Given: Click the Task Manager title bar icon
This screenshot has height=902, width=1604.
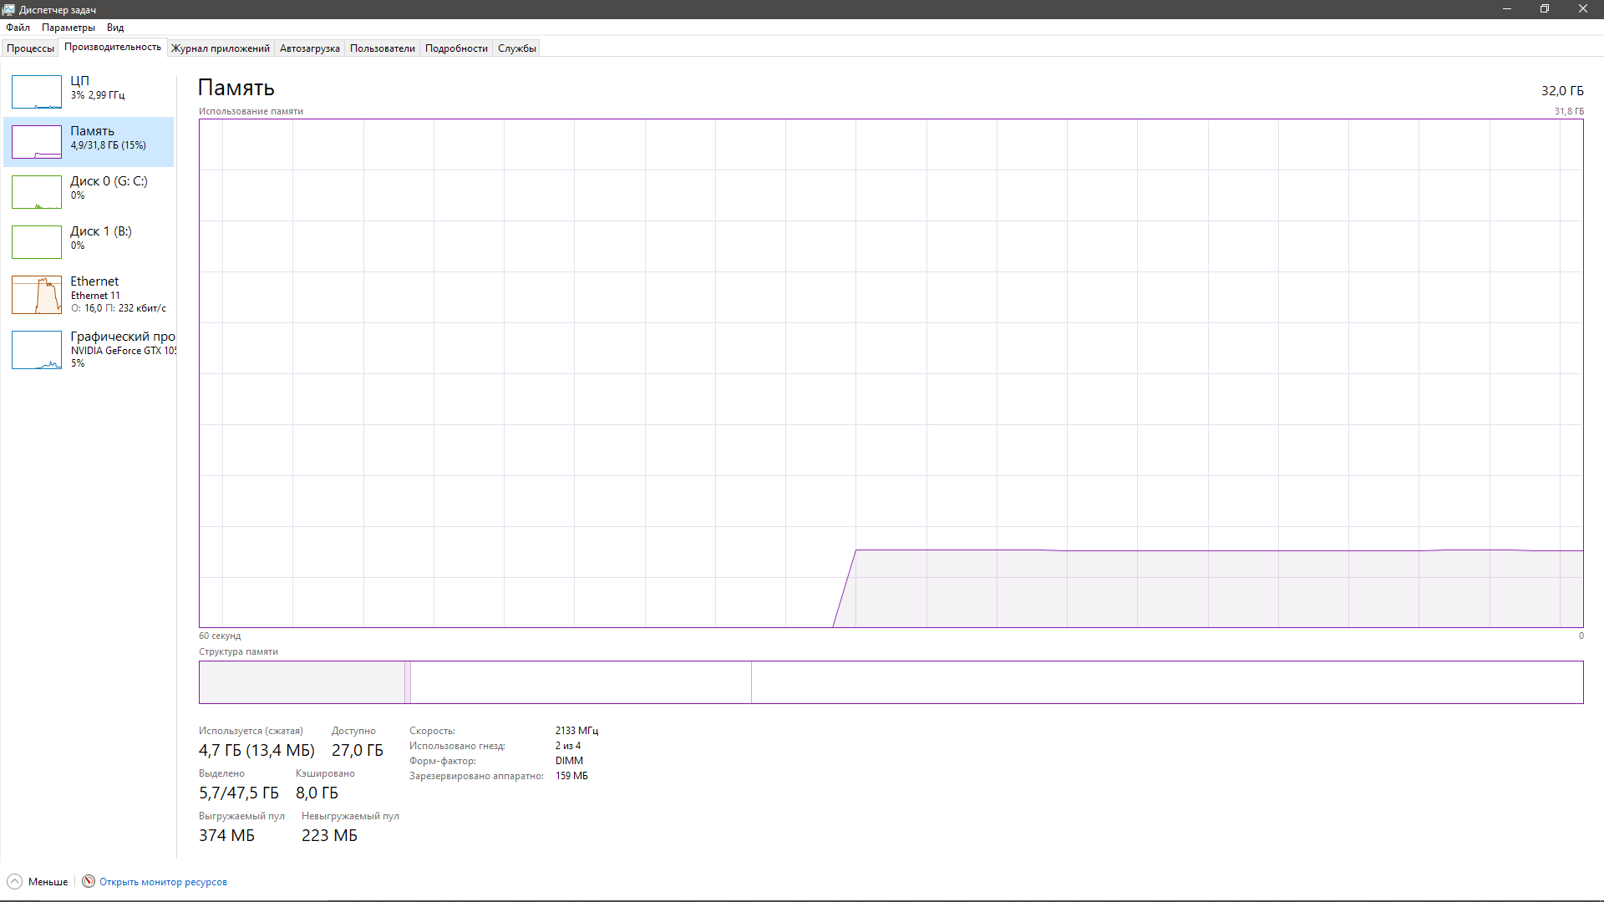Looking at the screenshot, I should [x=8, y=9].
